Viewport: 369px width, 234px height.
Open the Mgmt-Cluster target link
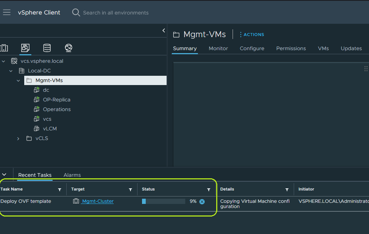(x=98, y=201)
